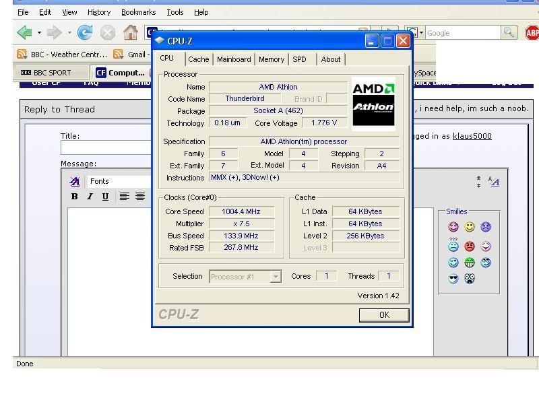Open the Processor #1 selection dropdown

(x=276, y=276)
